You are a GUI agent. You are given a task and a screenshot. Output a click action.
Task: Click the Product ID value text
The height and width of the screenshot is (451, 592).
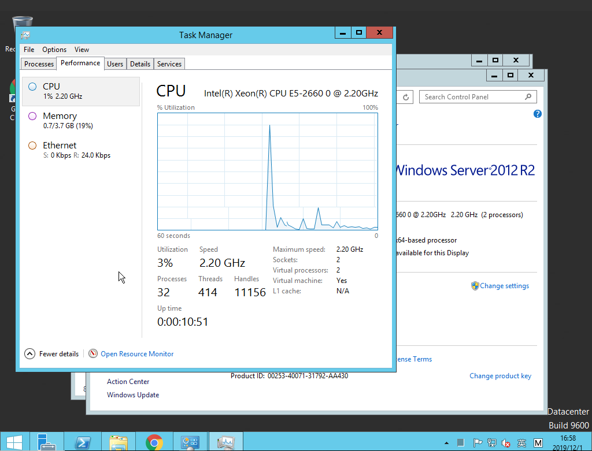coord(308,376)
